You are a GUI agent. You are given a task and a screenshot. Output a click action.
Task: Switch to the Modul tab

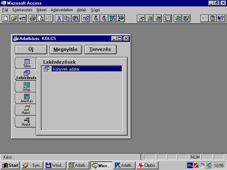tap(26, 122)
